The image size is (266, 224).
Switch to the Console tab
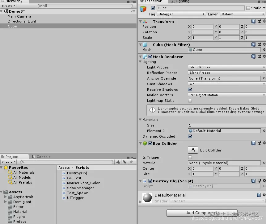(x=41, y=156)
